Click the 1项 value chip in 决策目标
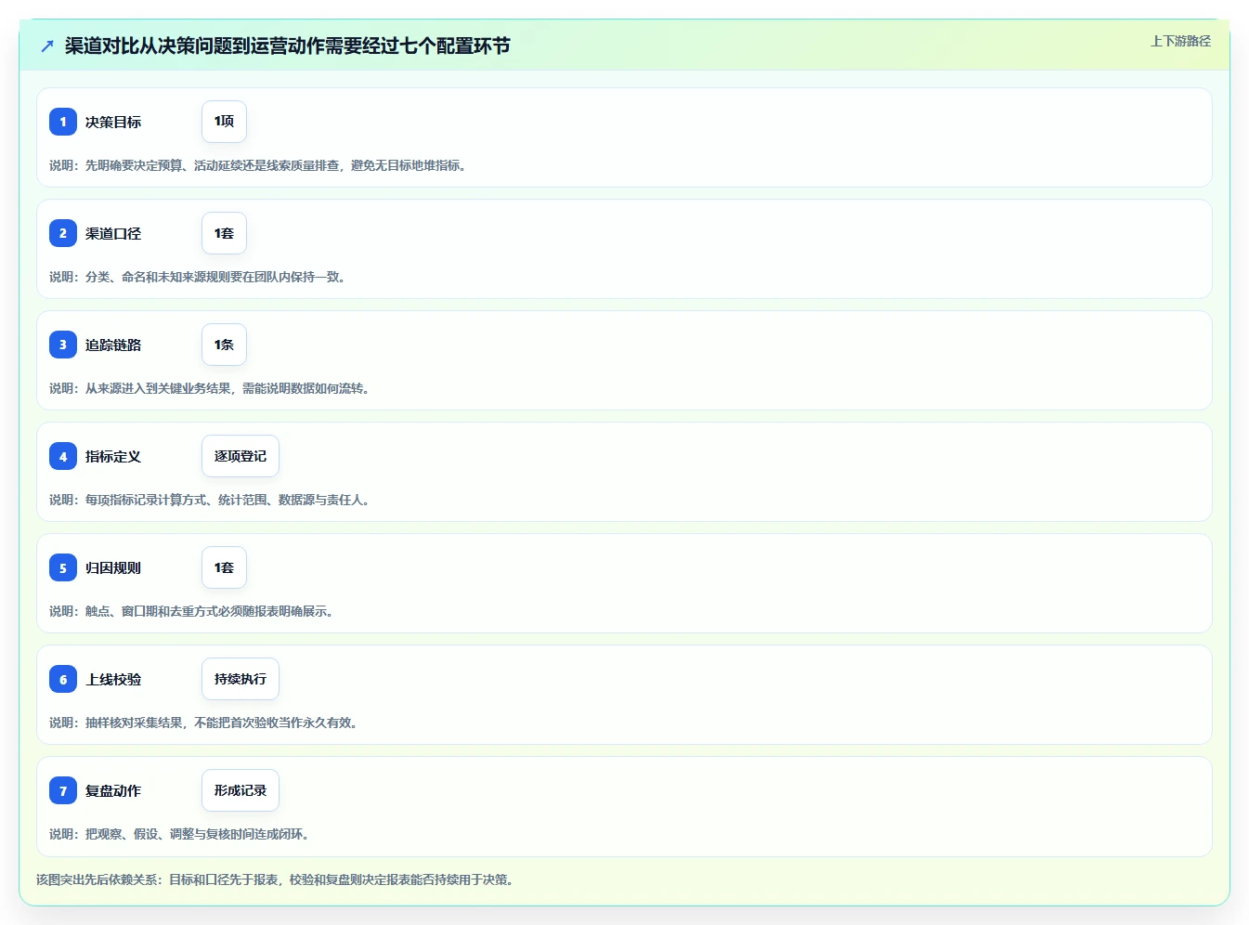1249x925 pixels. [224, 122]
